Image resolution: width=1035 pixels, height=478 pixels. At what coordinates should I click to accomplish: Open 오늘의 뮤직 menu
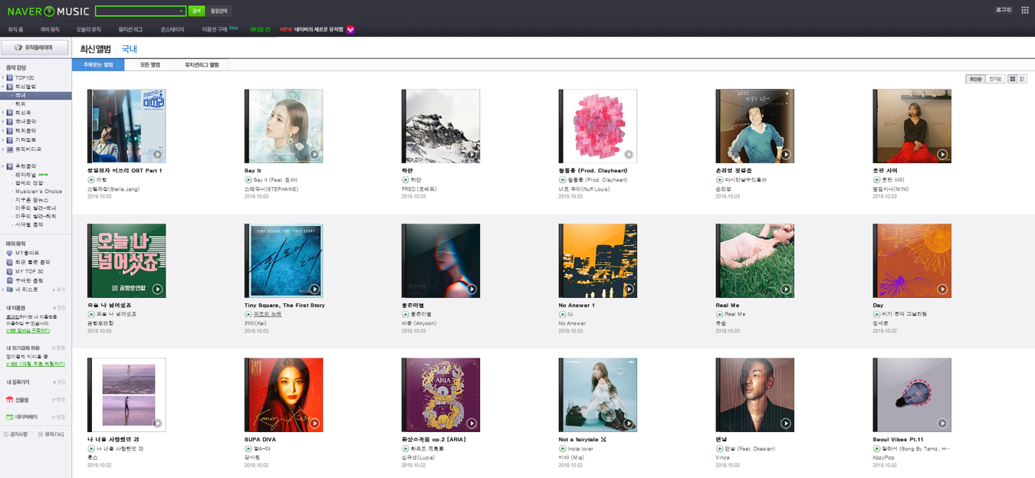tap(88, 29)
